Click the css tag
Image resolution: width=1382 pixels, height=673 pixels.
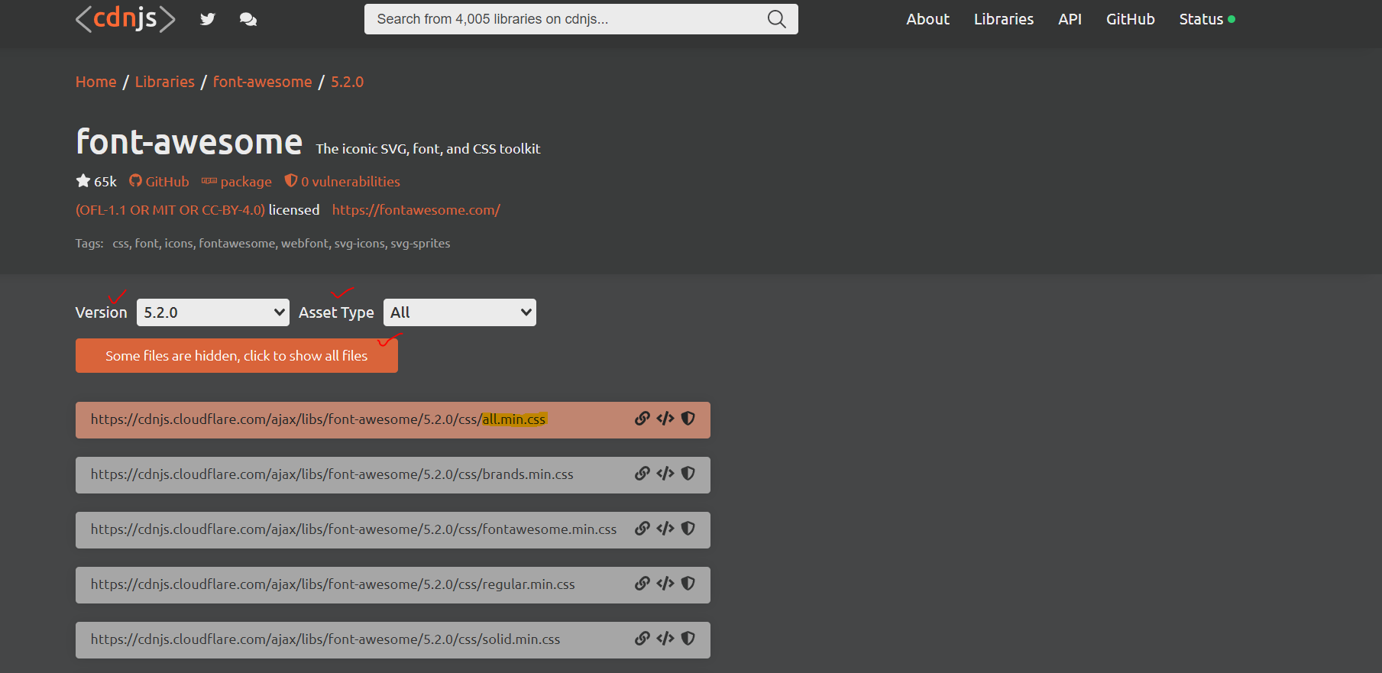[x=121, y=243]
